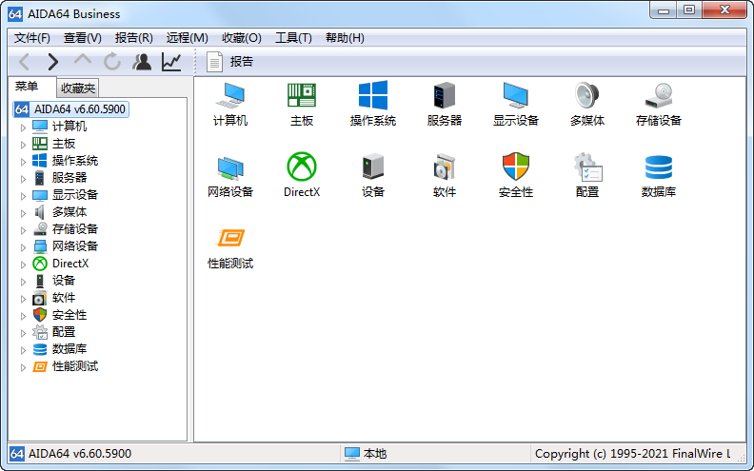Open the 显示设备 monitor icon in main pane
The width and height of the screenshot is (754, 471).
[515, 104]
